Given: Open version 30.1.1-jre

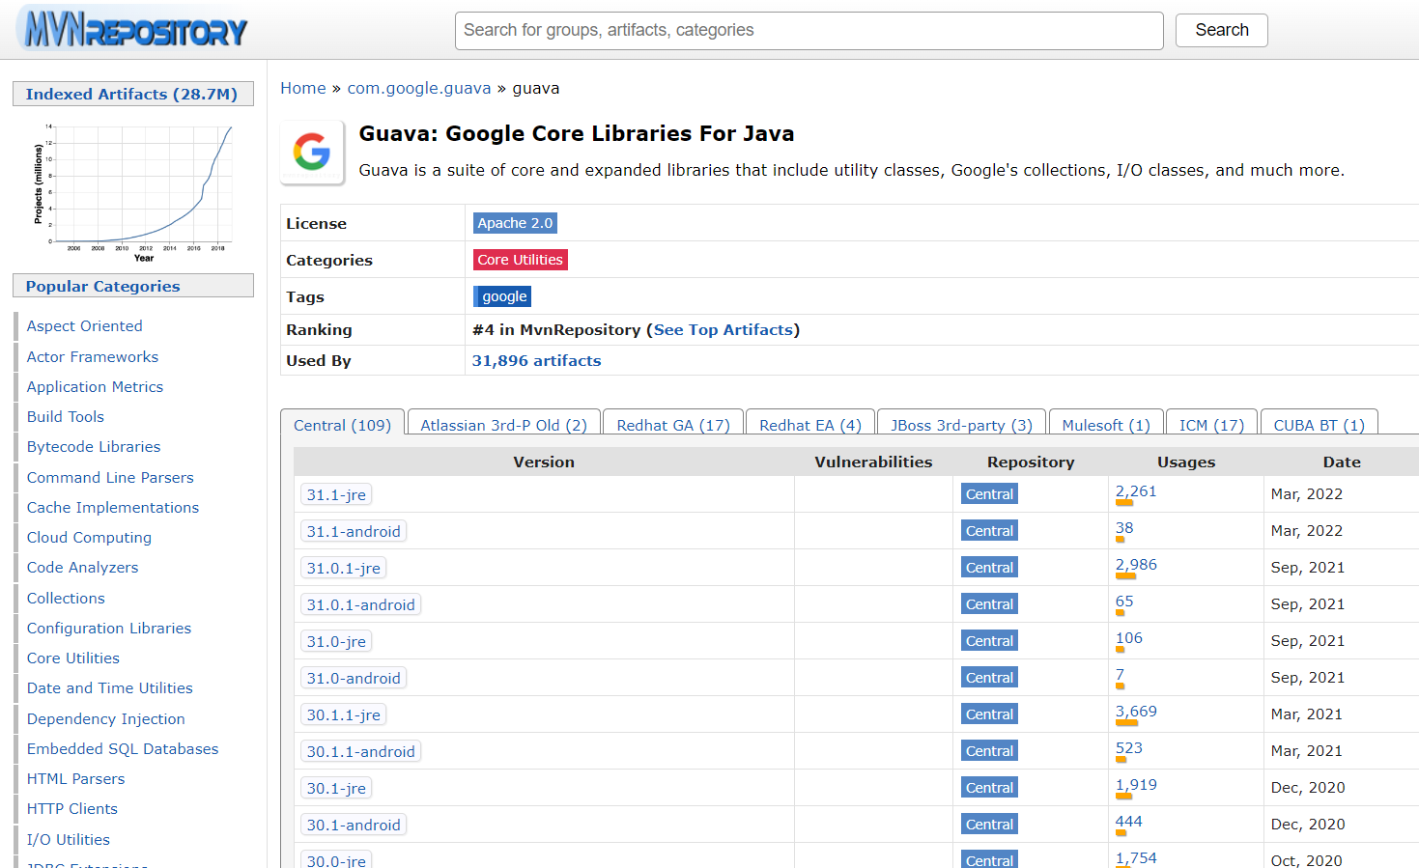Looking at the screenshot, I should tap(343, 714).
